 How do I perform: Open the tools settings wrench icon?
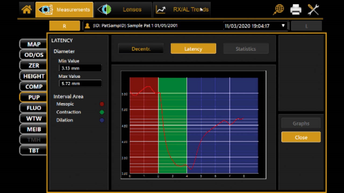313,10
